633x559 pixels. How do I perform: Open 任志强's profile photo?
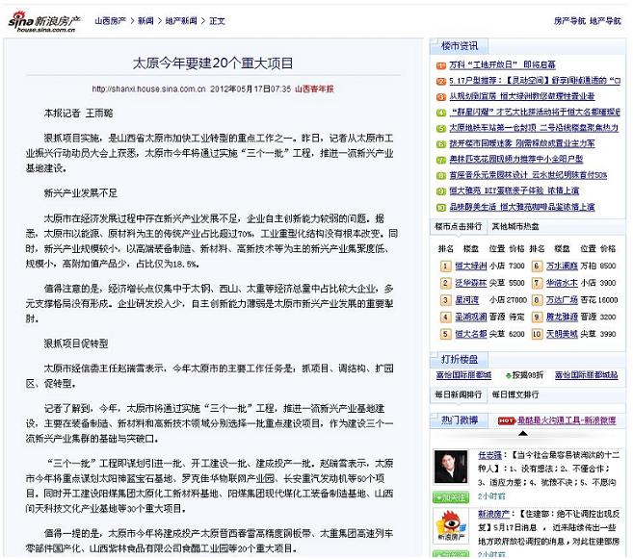451,467
